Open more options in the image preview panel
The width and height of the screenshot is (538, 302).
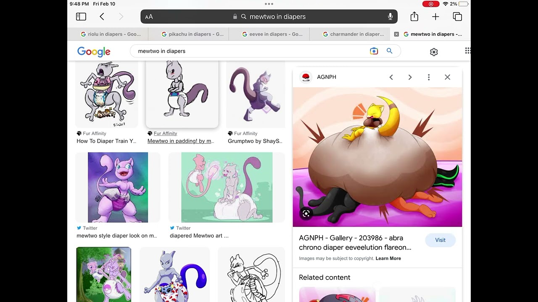[429, 77]
